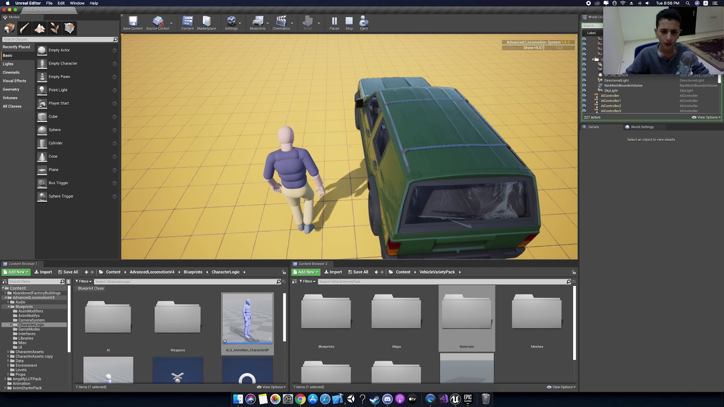The height and width of the screenshot is (407, 724).
Task: Open the Help menu
Action: coord(94,3)
